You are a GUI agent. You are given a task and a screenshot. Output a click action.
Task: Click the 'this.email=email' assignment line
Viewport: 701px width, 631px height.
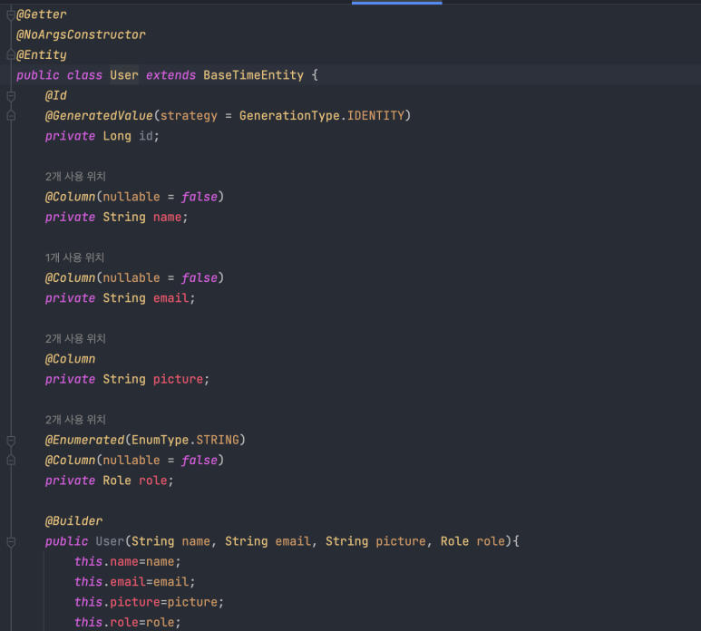coord(134,582)
